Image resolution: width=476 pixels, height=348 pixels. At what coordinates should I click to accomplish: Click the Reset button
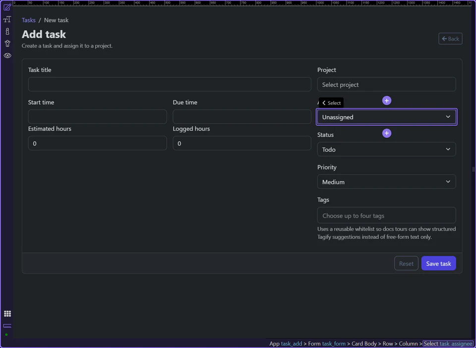point(406,263)
